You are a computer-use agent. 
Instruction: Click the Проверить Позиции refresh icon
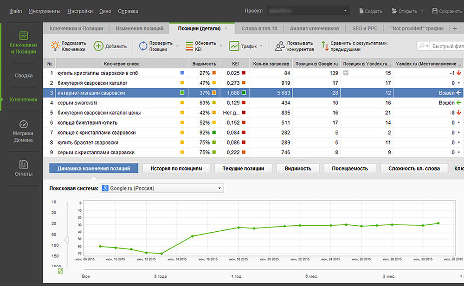pyautogui.click(x=143, y=46)
